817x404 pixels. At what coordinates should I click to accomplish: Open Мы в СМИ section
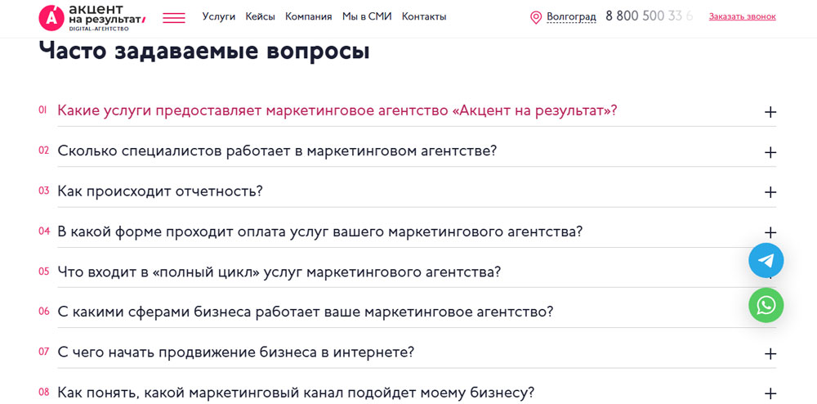coord(367,16)
